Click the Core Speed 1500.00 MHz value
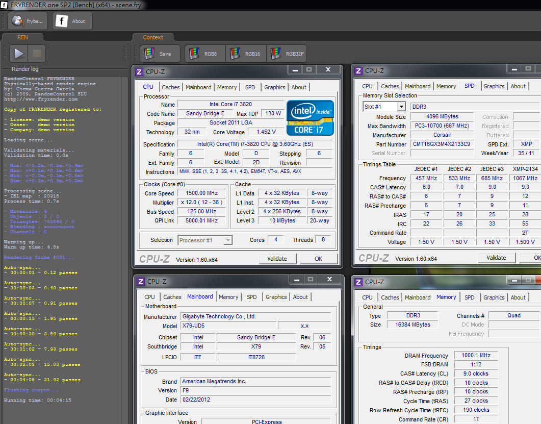 point(202,193)
